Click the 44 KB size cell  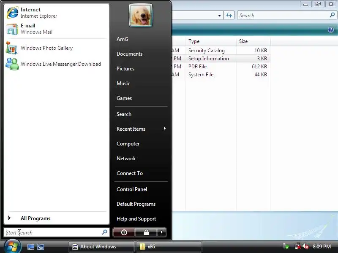261,75
